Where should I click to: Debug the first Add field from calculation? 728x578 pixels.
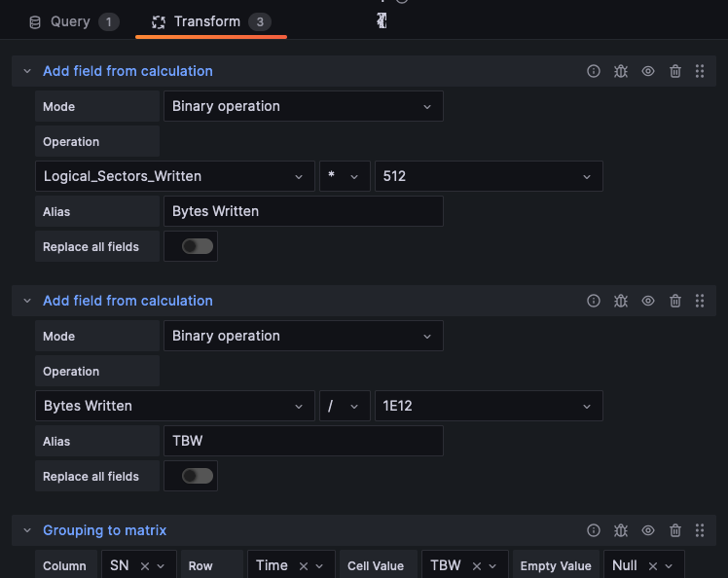621,71
